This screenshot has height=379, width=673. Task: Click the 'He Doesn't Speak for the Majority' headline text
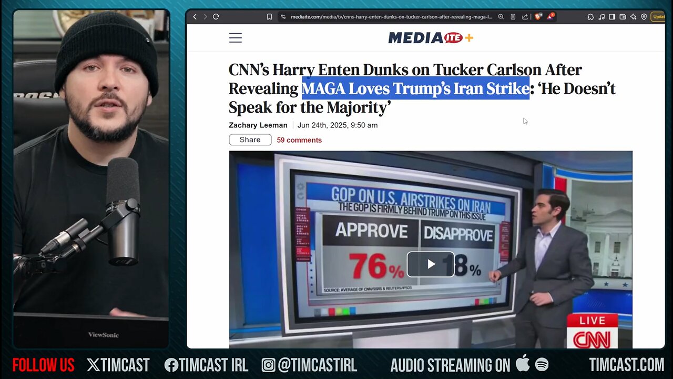(422, 98)
